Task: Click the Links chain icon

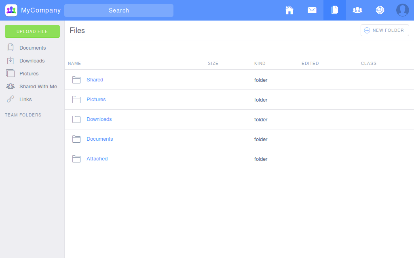Action: pos(10,99)
